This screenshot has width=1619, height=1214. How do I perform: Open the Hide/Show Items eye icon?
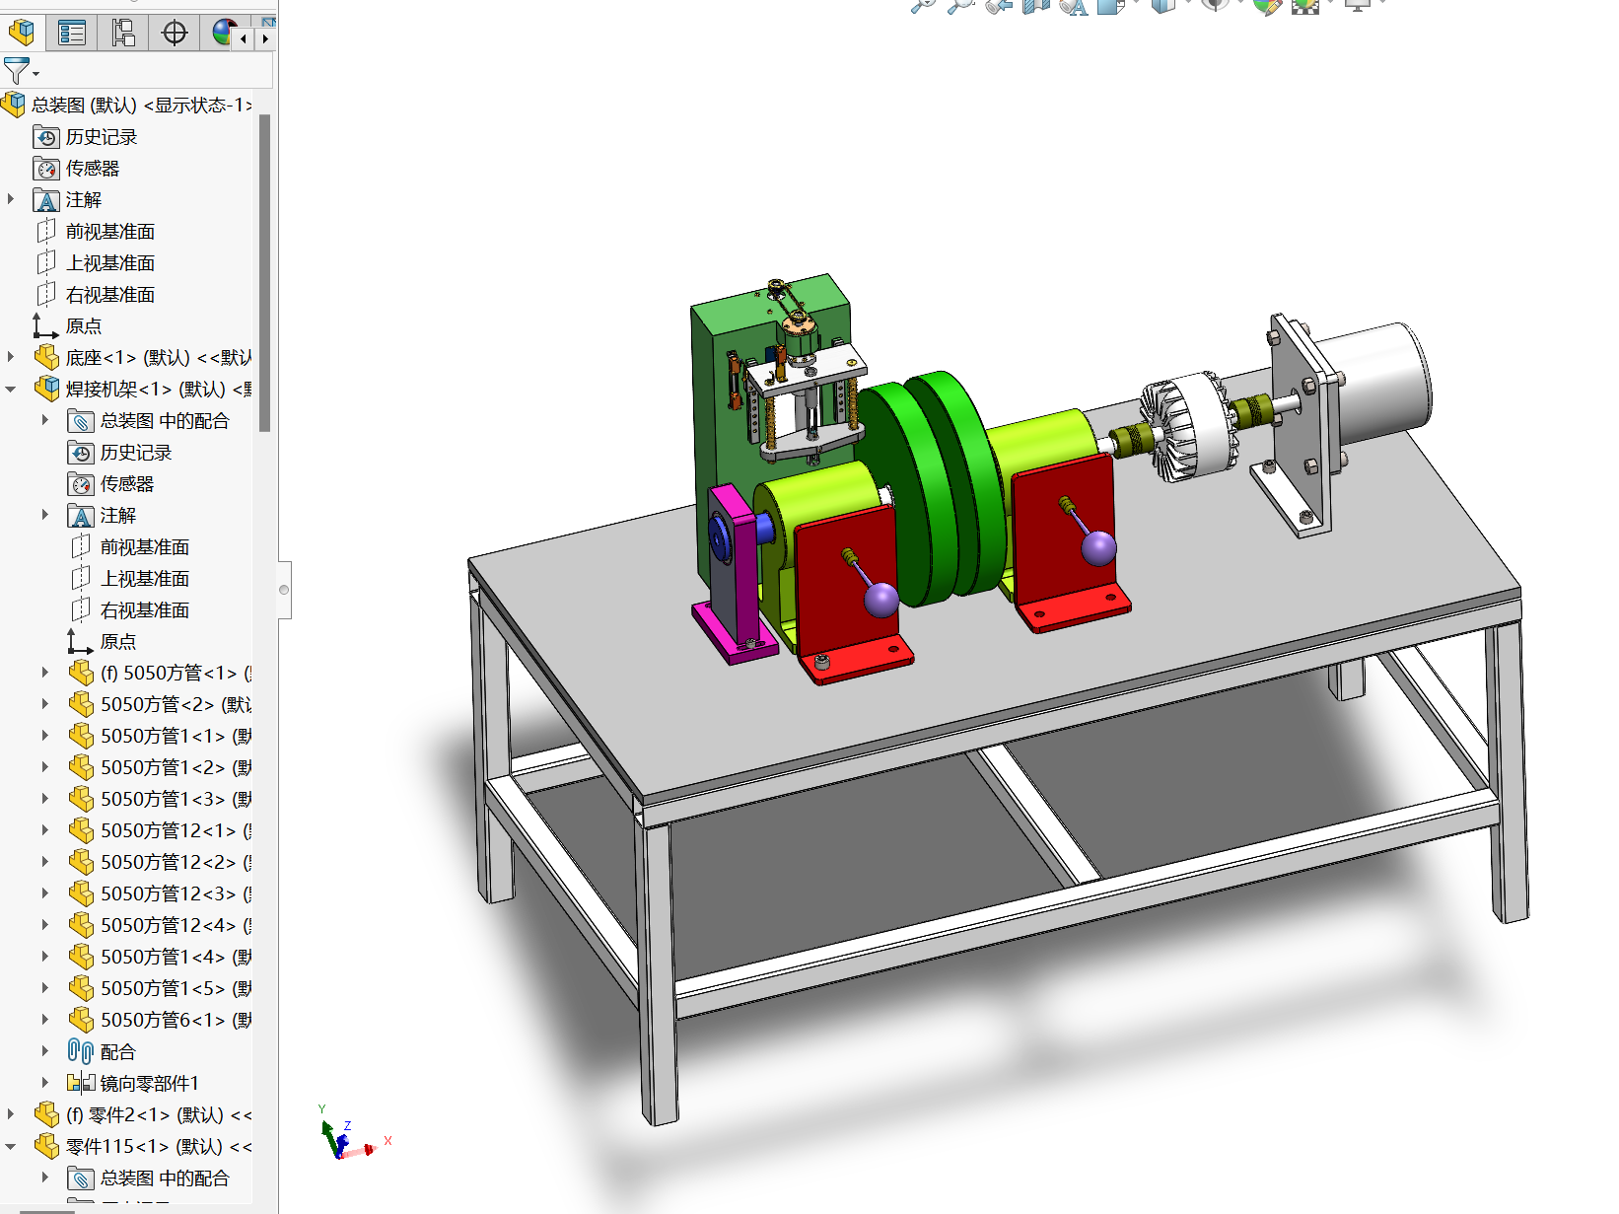[x=1215, y=5]
